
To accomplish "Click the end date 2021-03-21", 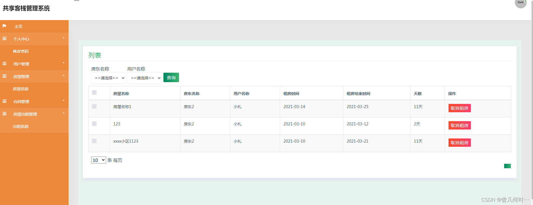I will pyautogui.click(x=358, y=141).
